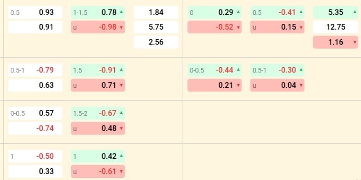361x180 pixels.
Task: Bet on the 0.5-1 handicap at -0.79
Action: [35, 70]
